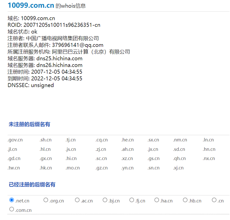The image size is (230, 220).
Task: Click the dns25.hichina.com name server line
Action: [x=45, y=59]
